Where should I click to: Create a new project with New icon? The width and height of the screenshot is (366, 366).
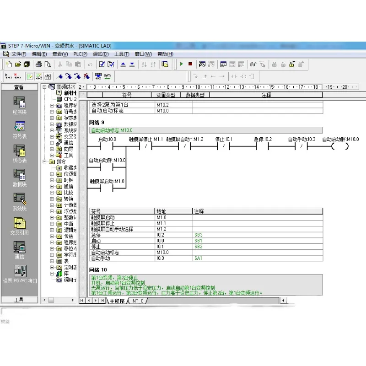pos(9,64)
